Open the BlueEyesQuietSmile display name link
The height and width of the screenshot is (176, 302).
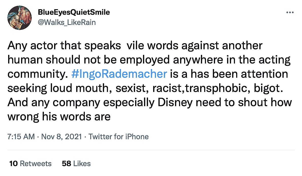pyautogui.click(x=73, y=12)
